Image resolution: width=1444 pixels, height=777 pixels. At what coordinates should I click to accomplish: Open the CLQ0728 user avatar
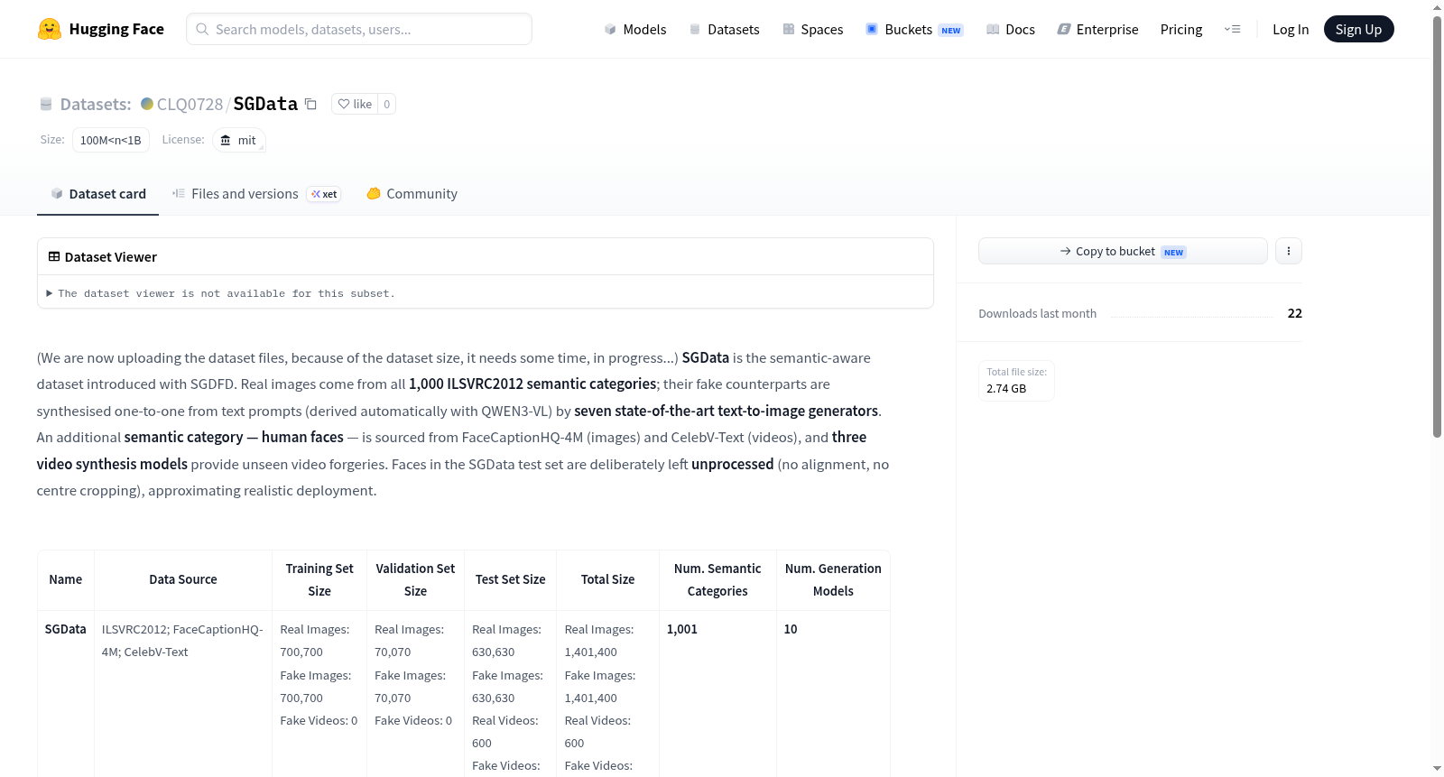(x=147, y=104)
